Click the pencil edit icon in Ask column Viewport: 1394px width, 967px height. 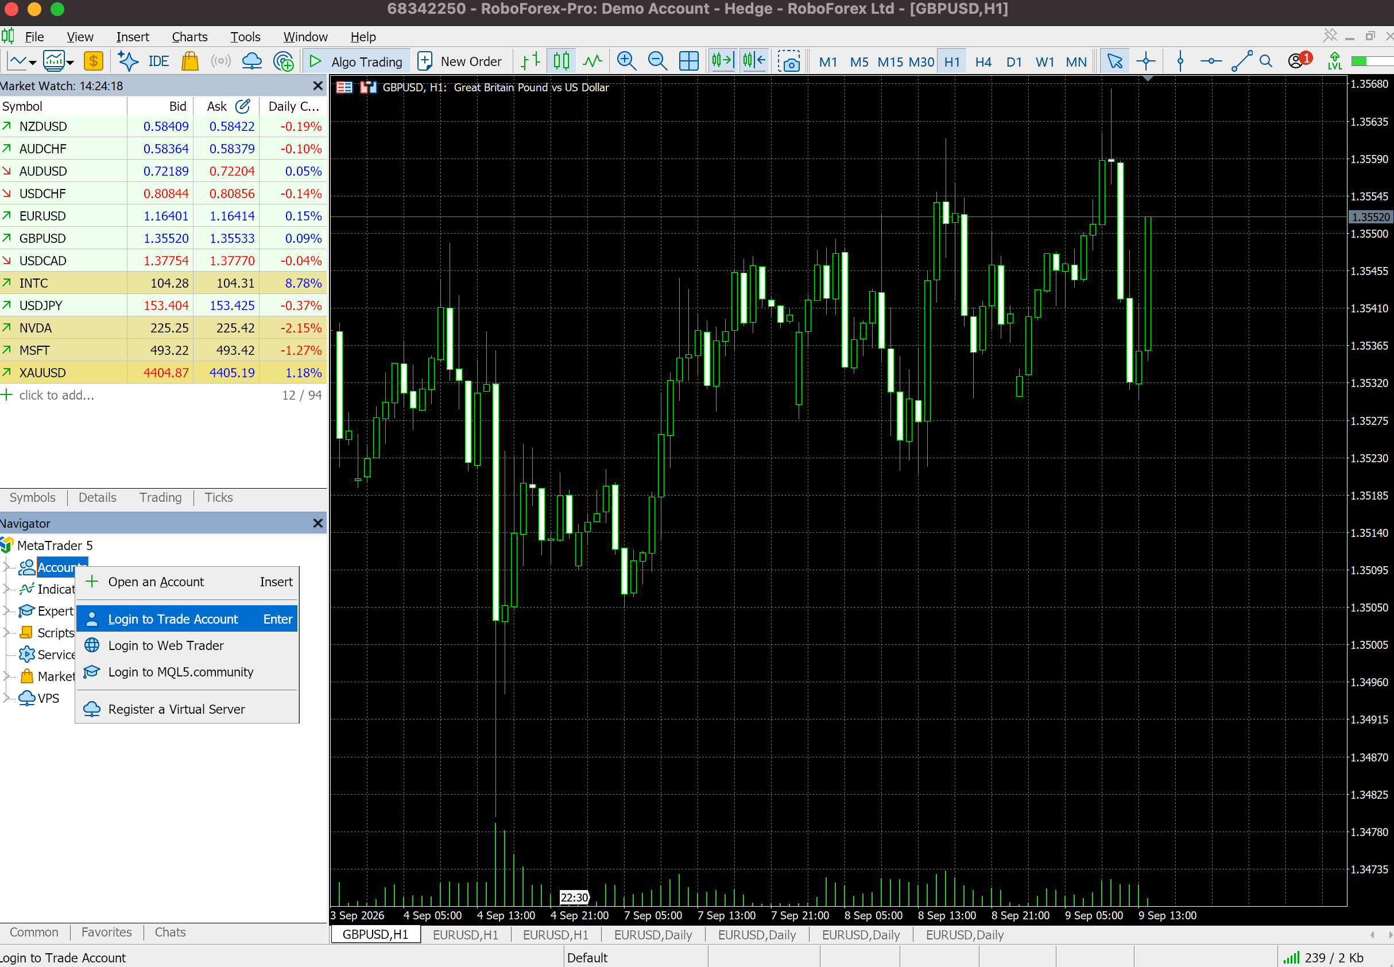(x=242, y=106)
